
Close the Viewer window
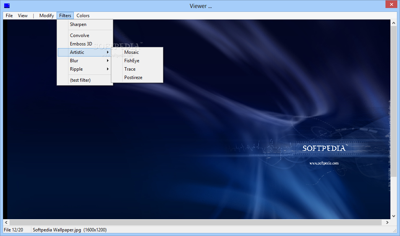(x=391, y=4)
